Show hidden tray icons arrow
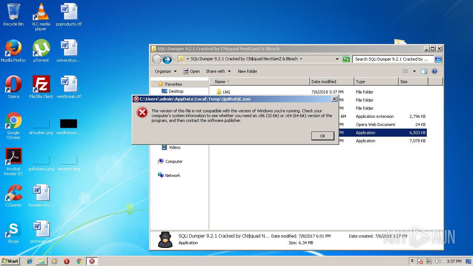This screenshot has height=266, width=473. (x=412, y=261)
